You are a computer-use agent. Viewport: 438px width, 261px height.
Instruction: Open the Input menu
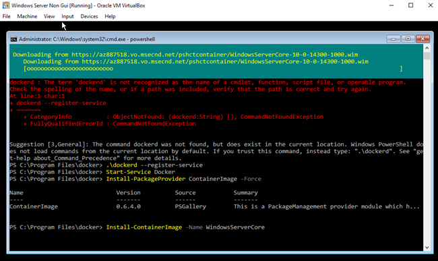tap(67, 16)
